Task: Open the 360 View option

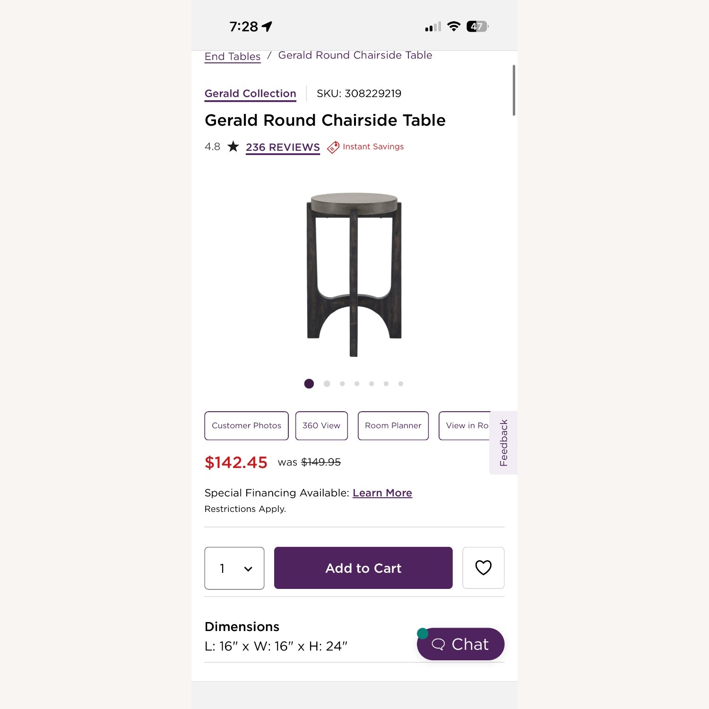Action: (x=321, y=425)
